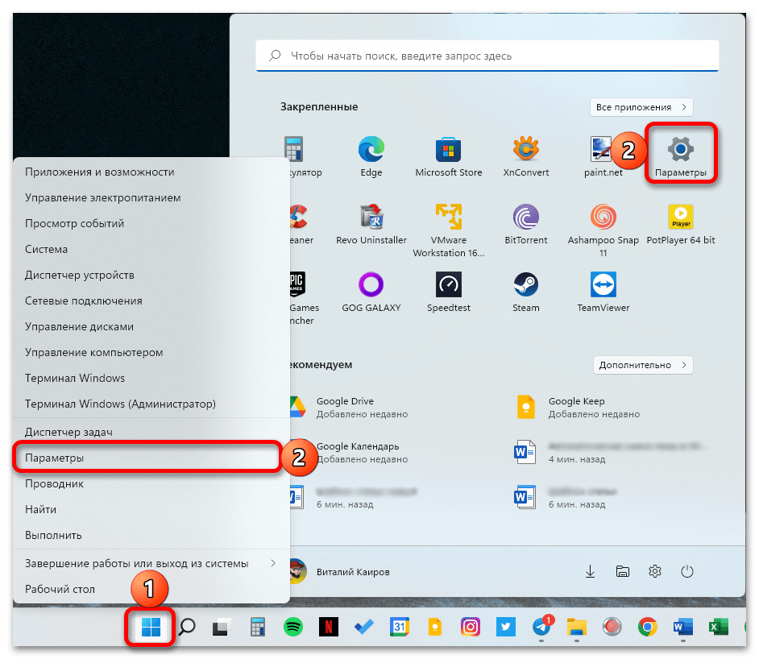Open GOG GALAXY from pinned apps

point(371,292)
